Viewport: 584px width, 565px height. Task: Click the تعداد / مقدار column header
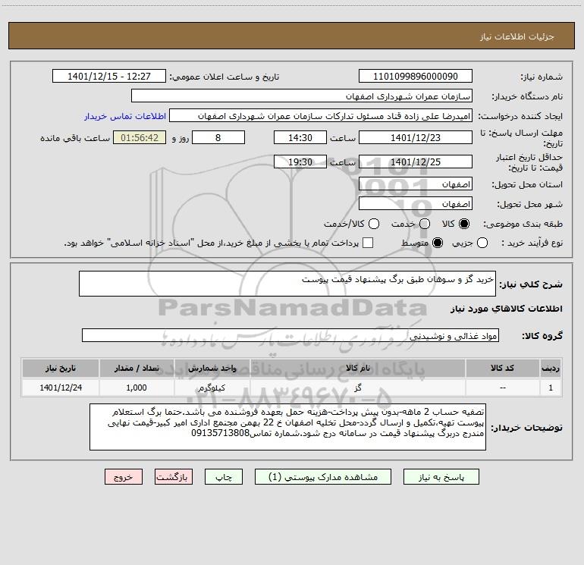point(137,368)
